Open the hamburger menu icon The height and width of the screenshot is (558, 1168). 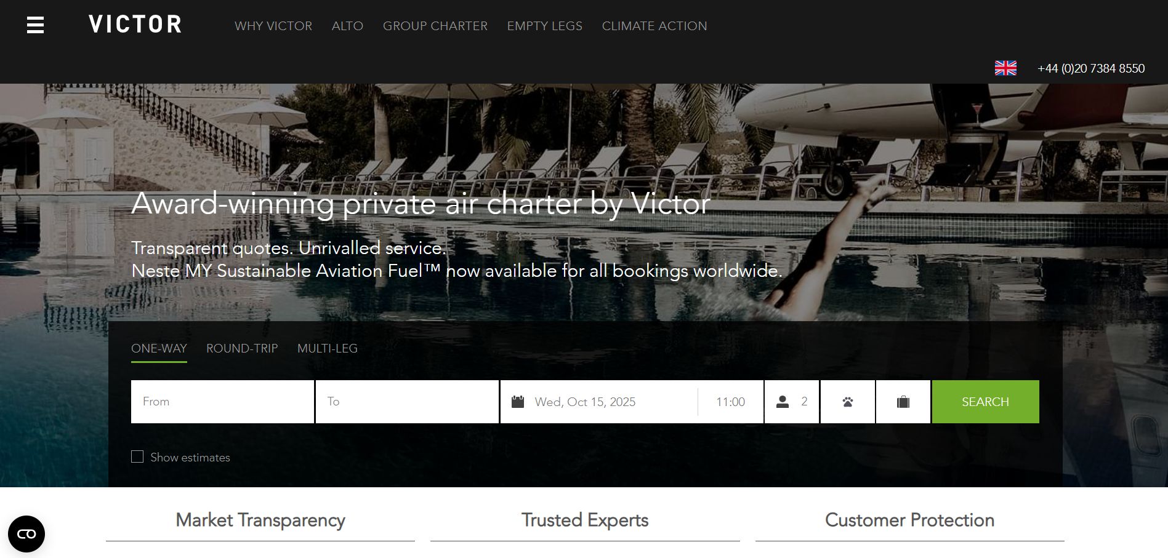tap(36, 25)
